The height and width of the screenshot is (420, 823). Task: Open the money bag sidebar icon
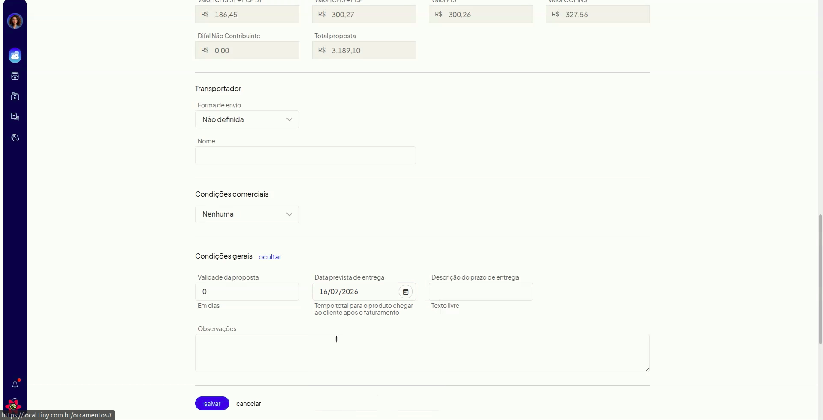(x=15, y=138)
